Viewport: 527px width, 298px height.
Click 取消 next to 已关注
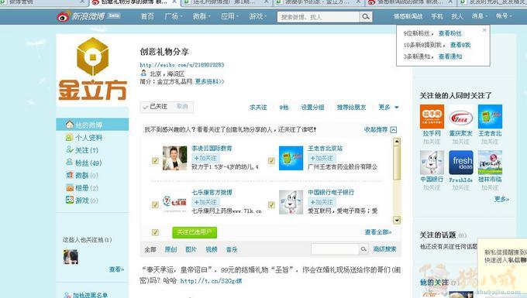coord(182,106)
